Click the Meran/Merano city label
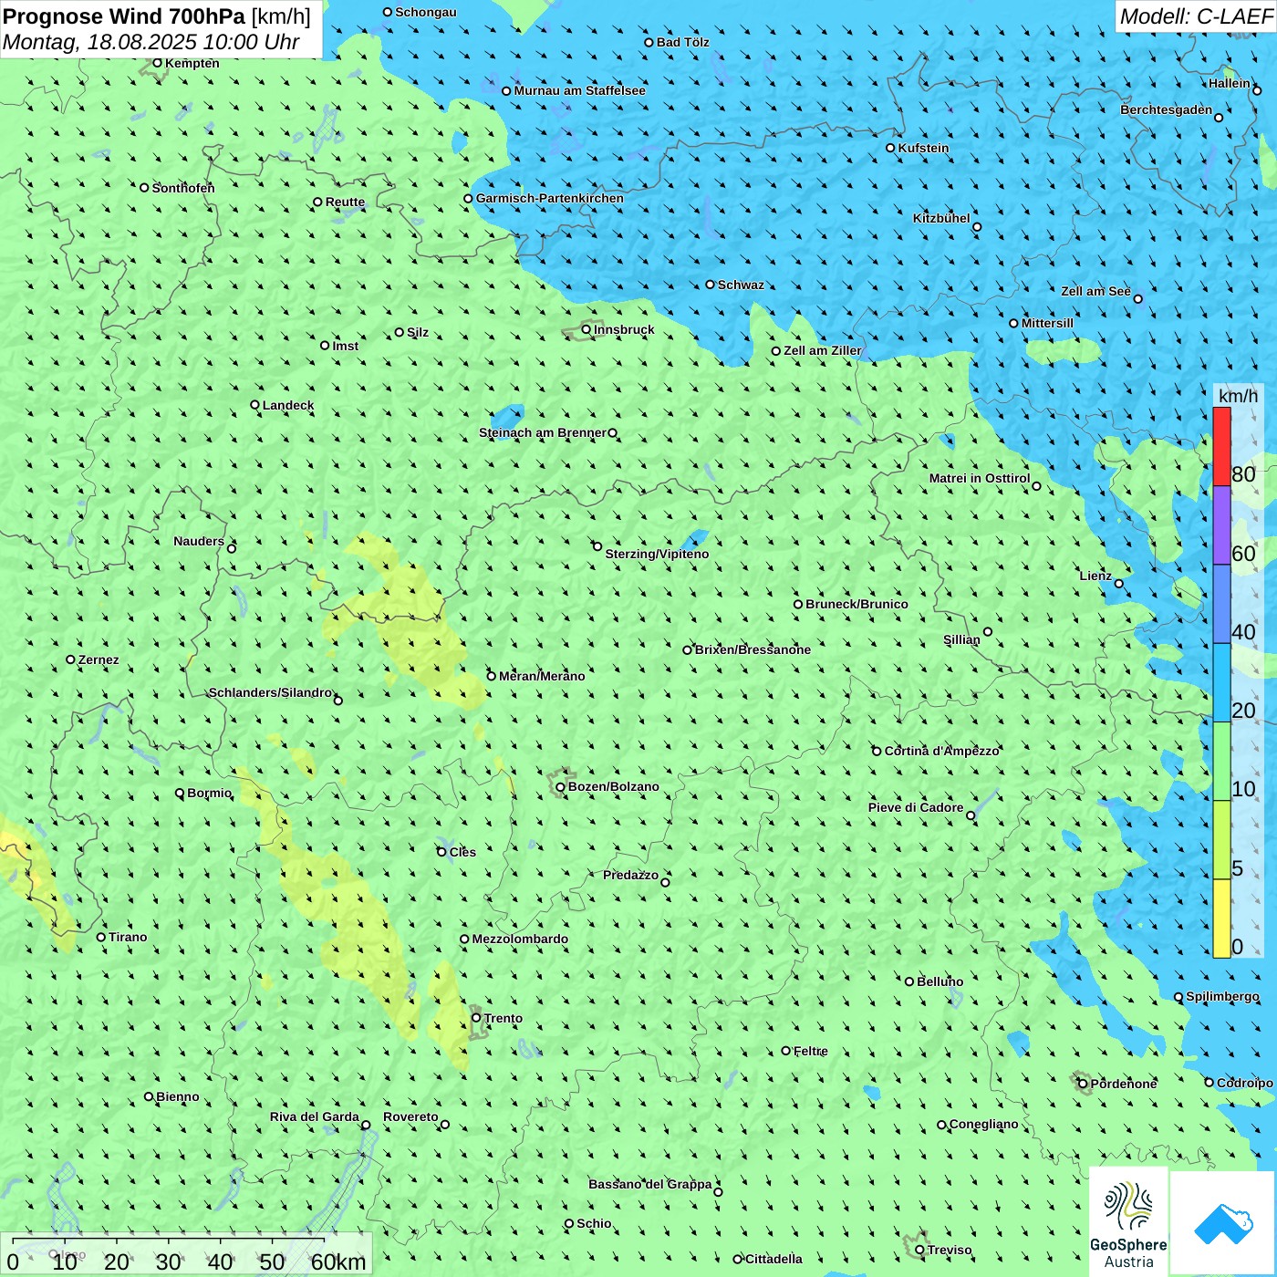 click(542, 676)
